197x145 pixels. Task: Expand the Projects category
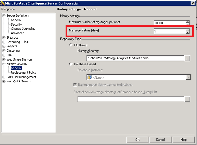pyautogui.click(x=4, y=46)
